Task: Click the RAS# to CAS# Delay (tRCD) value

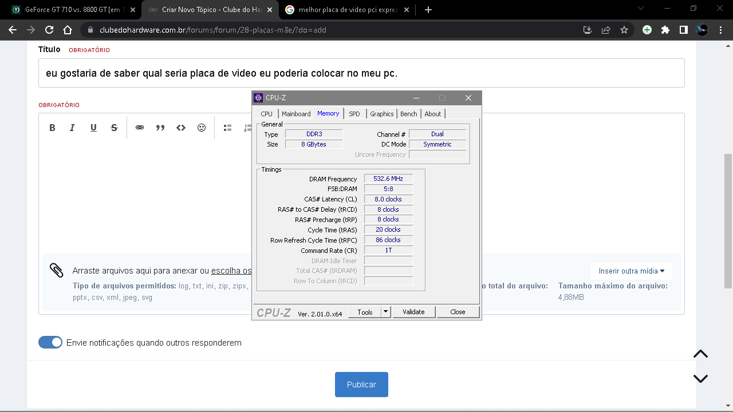Action: pyautogui.click(x=388, y=209)
